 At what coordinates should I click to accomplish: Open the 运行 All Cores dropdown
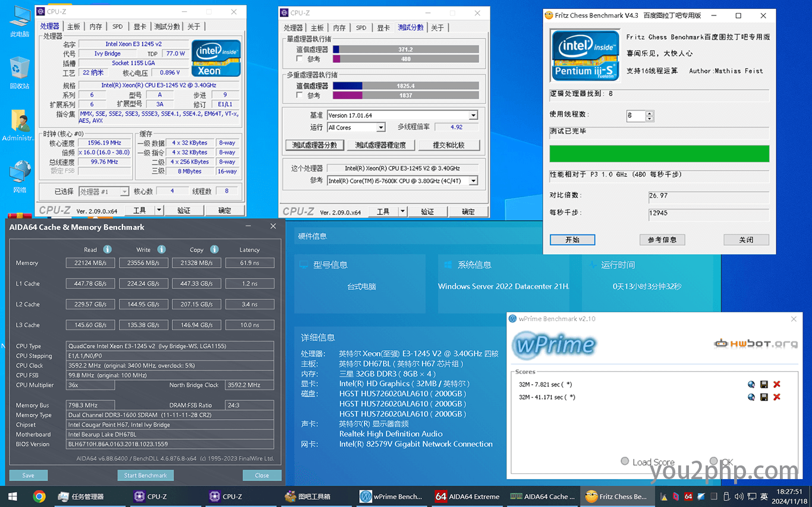356,128
